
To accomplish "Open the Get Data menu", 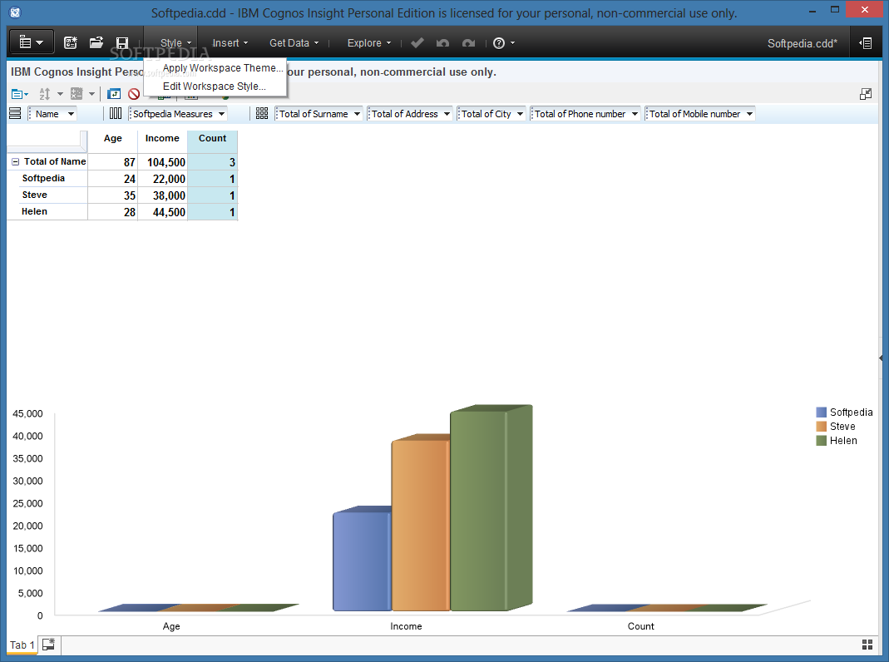I will (294, 43).
